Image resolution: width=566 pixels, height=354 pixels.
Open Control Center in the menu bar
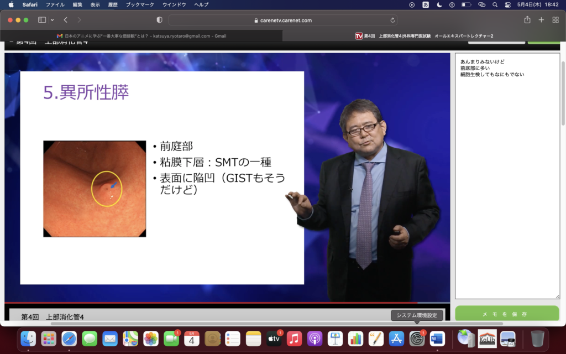pyautogui.click(x=507, y=4)
